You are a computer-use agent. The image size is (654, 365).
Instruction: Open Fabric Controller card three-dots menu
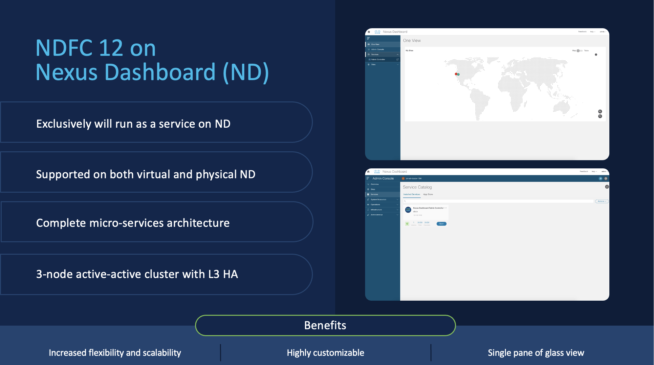pos(446,208)
